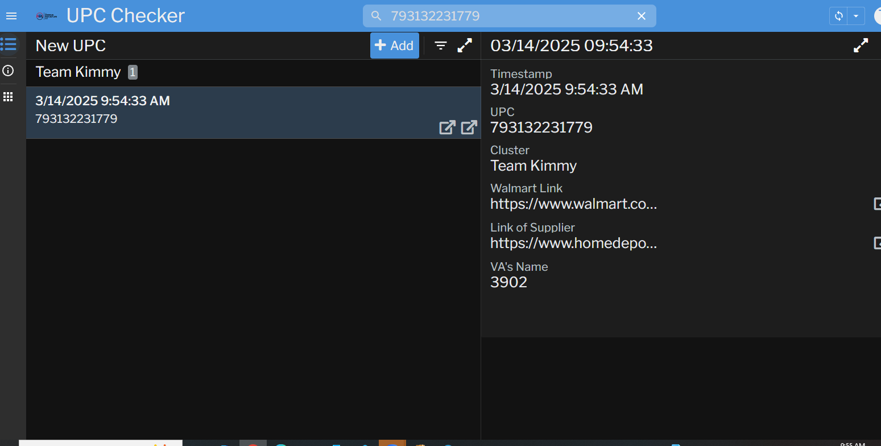Screen dimensions: 881x446
Task: Clear the search with the X icon
Action: click(642, 16)
